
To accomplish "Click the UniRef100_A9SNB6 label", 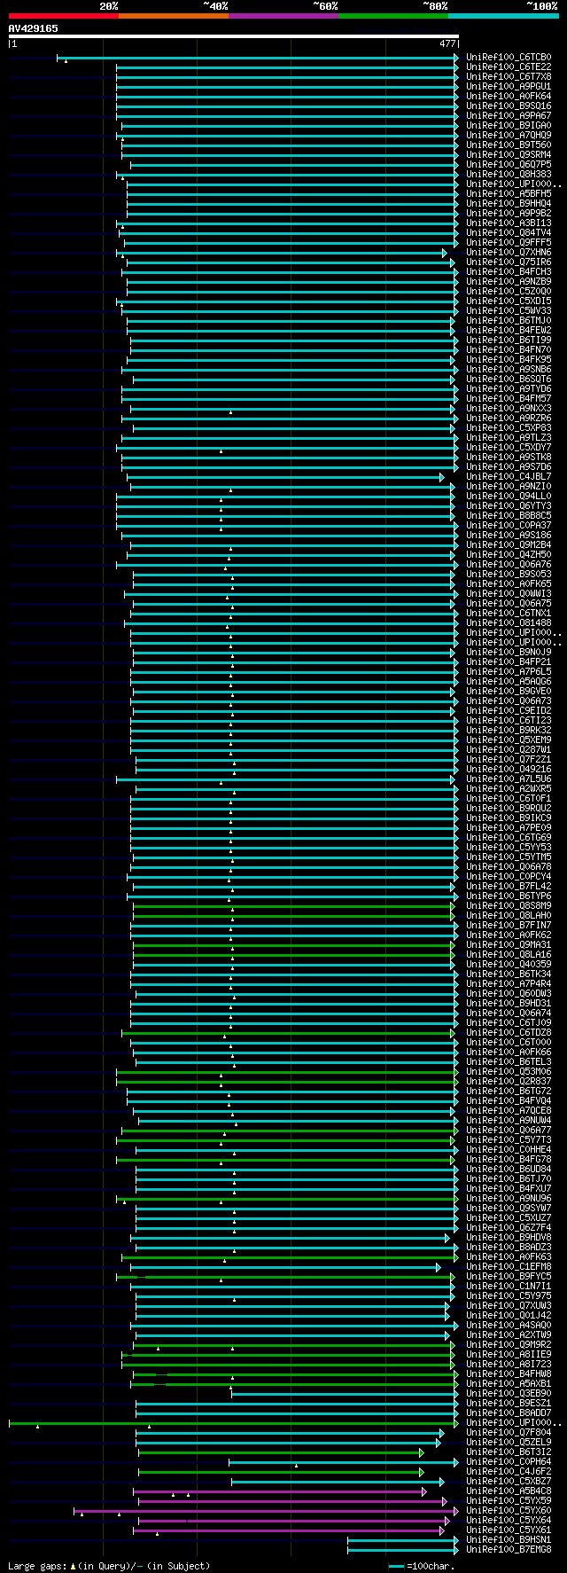I will (x=509, y=370).
